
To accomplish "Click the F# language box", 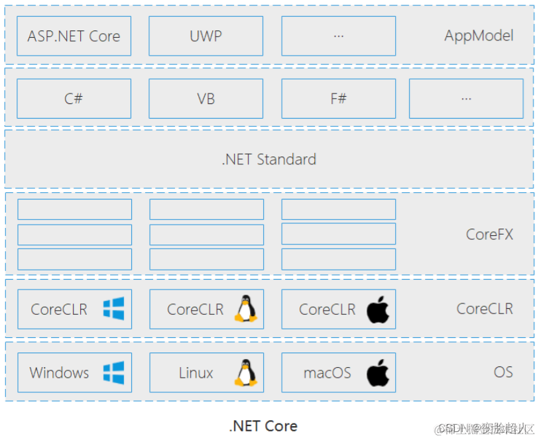I will point(338,98).
